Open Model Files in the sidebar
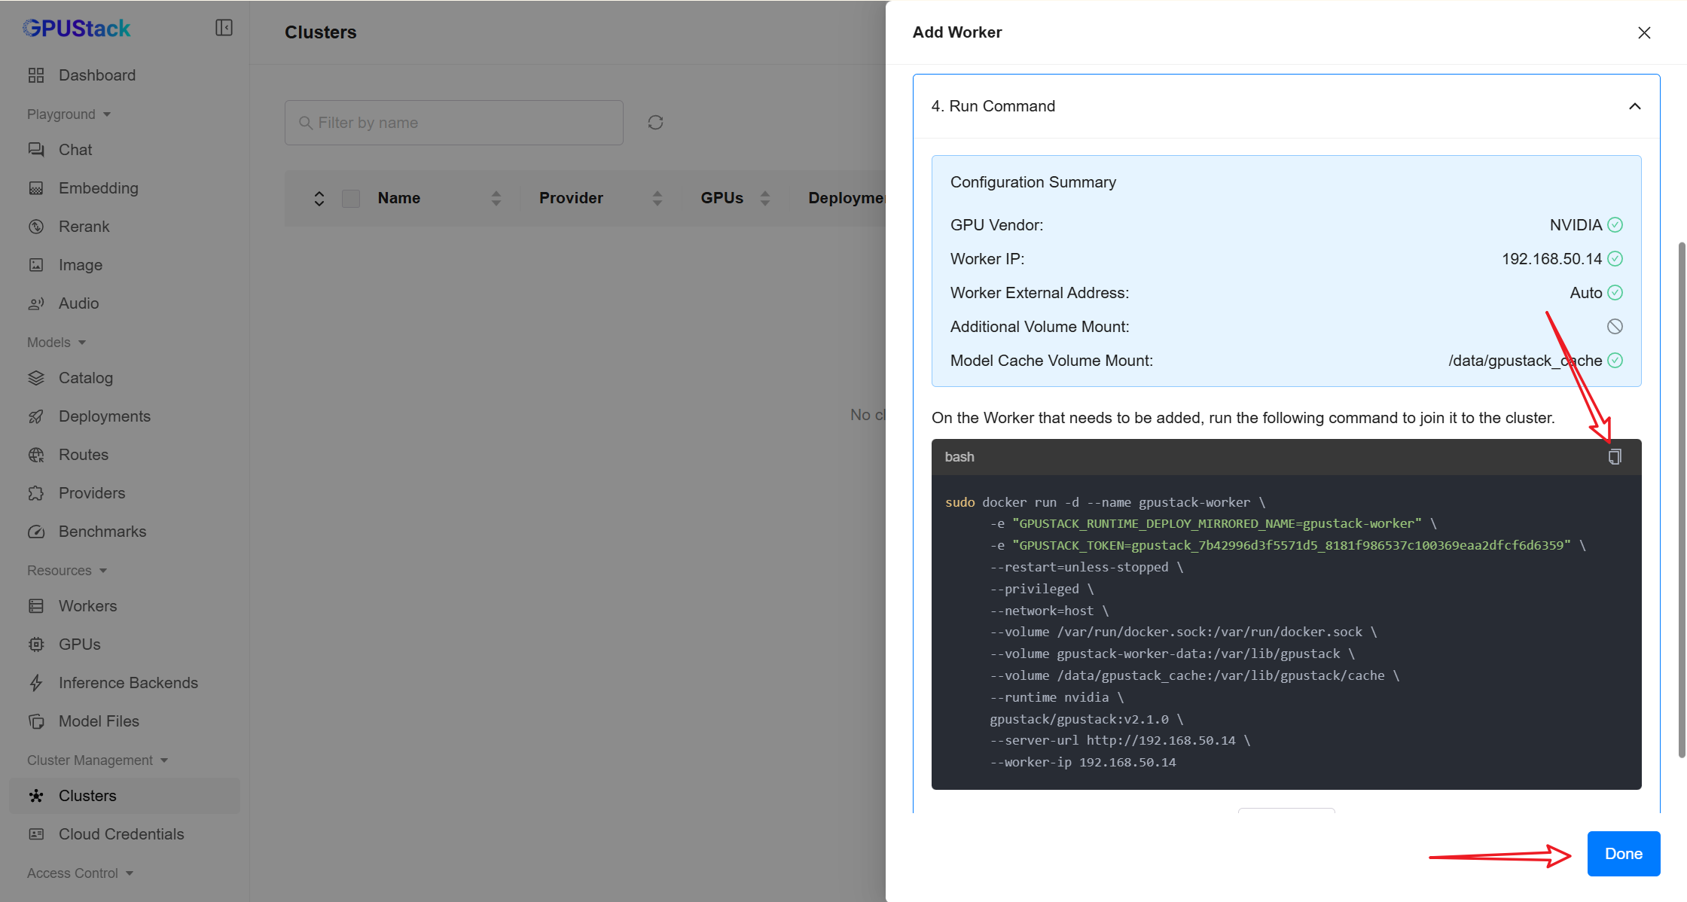The image size is (1687, 902). (x=99, y=721)
